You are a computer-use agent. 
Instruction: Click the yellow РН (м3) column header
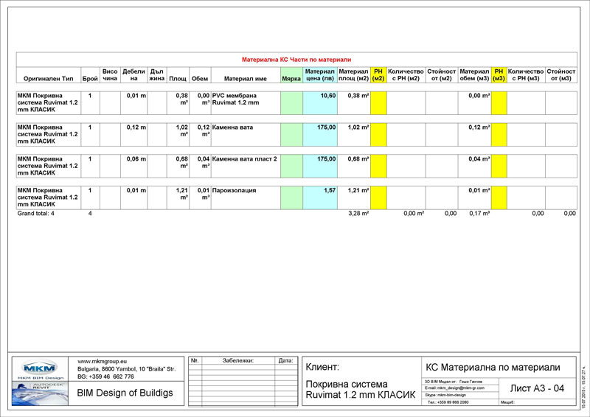(x=499, y=75)
